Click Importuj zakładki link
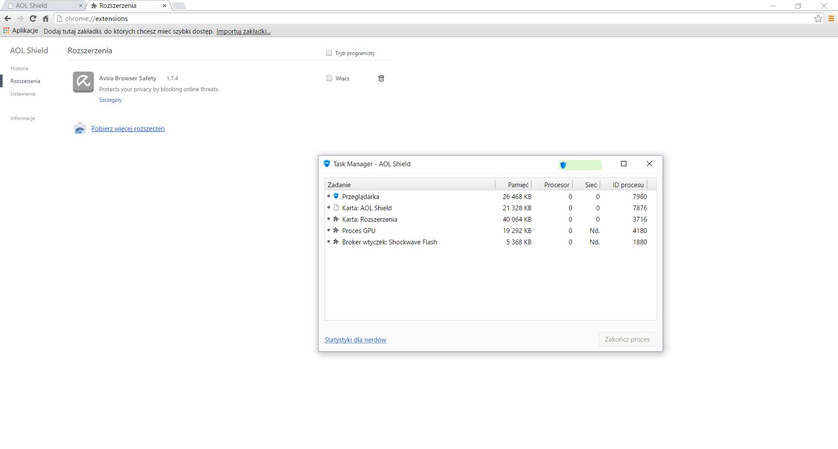This screenshot has width=838, height=449. coord(244,31)
